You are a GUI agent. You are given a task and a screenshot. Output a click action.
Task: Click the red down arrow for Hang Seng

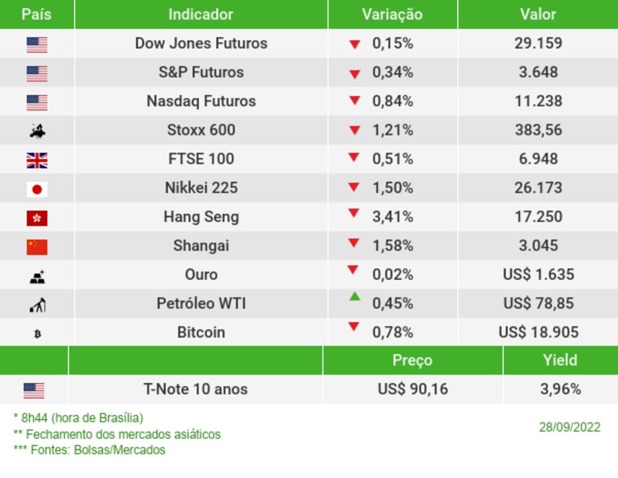(353, 214)
